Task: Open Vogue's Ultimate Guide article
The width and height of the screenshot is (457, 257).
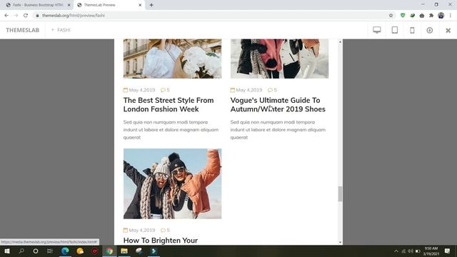Action: [x=278, y=105]
